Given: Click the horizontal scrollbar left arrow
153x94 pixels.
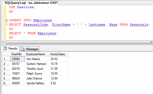Looking at the screenshot, I should [x=3, y=42].
